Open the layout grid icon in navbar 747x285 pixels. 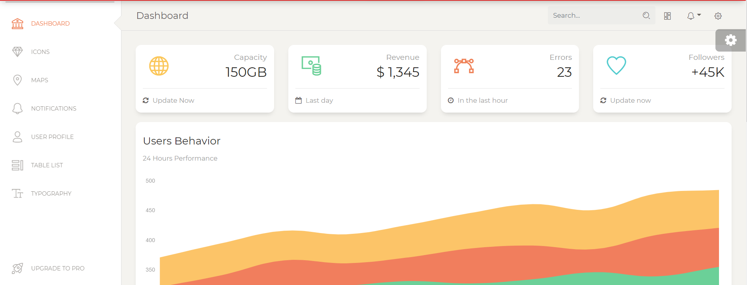point(667,16)
